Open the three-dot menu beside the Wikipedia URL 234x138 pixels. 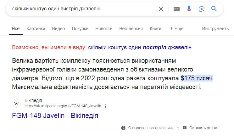click(x=106, y=106)
